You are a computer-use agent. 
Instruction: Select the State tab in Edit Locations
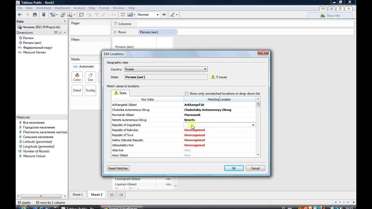pos(120,93)
